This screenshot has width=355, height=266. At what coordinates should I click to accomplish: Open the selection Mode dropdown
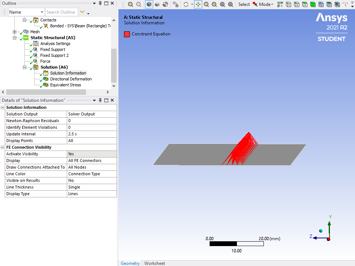coord(266,4)
